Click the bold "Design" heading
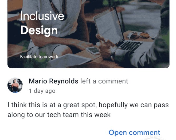 39,30
